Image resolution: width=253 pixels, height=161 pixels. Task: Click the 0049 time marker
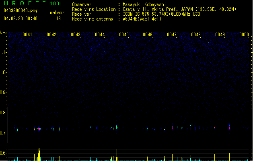(x=220, y=35)
